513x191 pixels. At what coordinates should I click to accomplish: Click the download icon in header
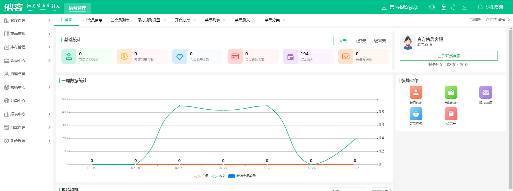(x=465, y=7)
